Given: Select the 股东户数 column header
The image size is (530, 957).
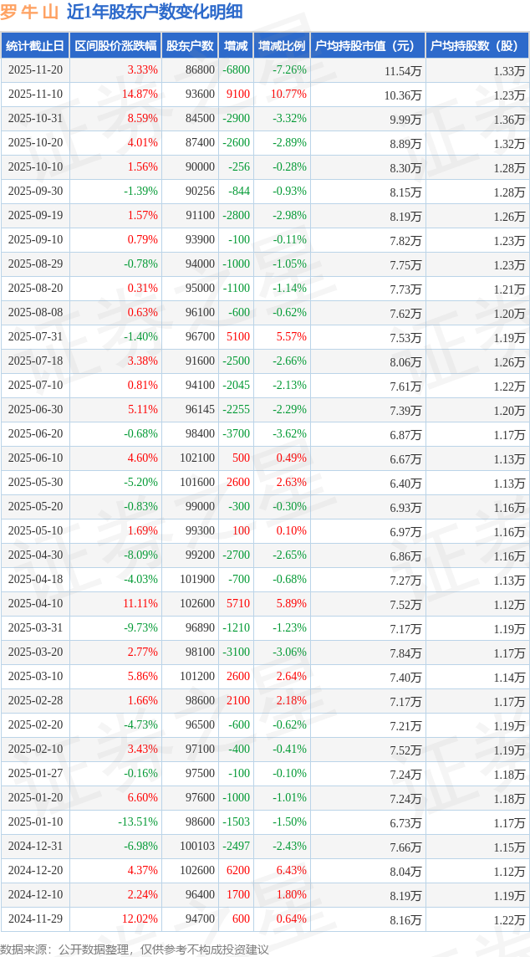Looking at the screenshot, I should point(189,46).
